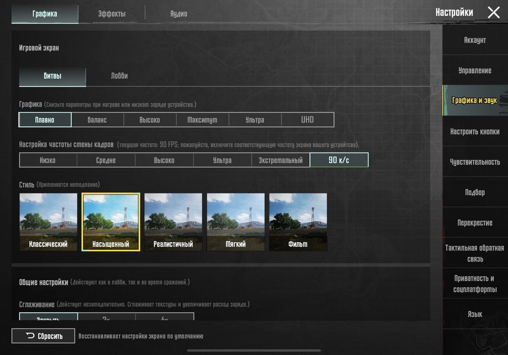This screenshot has height=355, width=508.
Task: Set graphics quality to Высоко
Action: point(150,120)
